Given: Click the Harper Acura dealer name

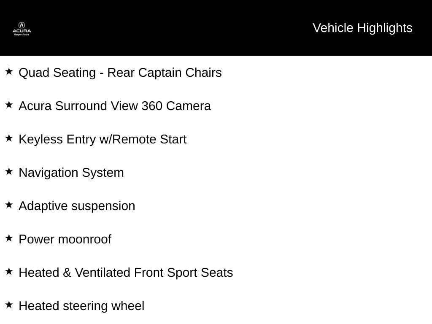Looking at the screenshot, I should pos(22,35).
